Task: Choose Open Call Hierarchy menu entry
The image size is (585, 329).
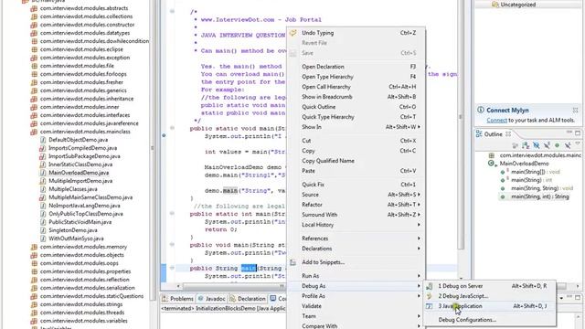Action: [356, 87]
